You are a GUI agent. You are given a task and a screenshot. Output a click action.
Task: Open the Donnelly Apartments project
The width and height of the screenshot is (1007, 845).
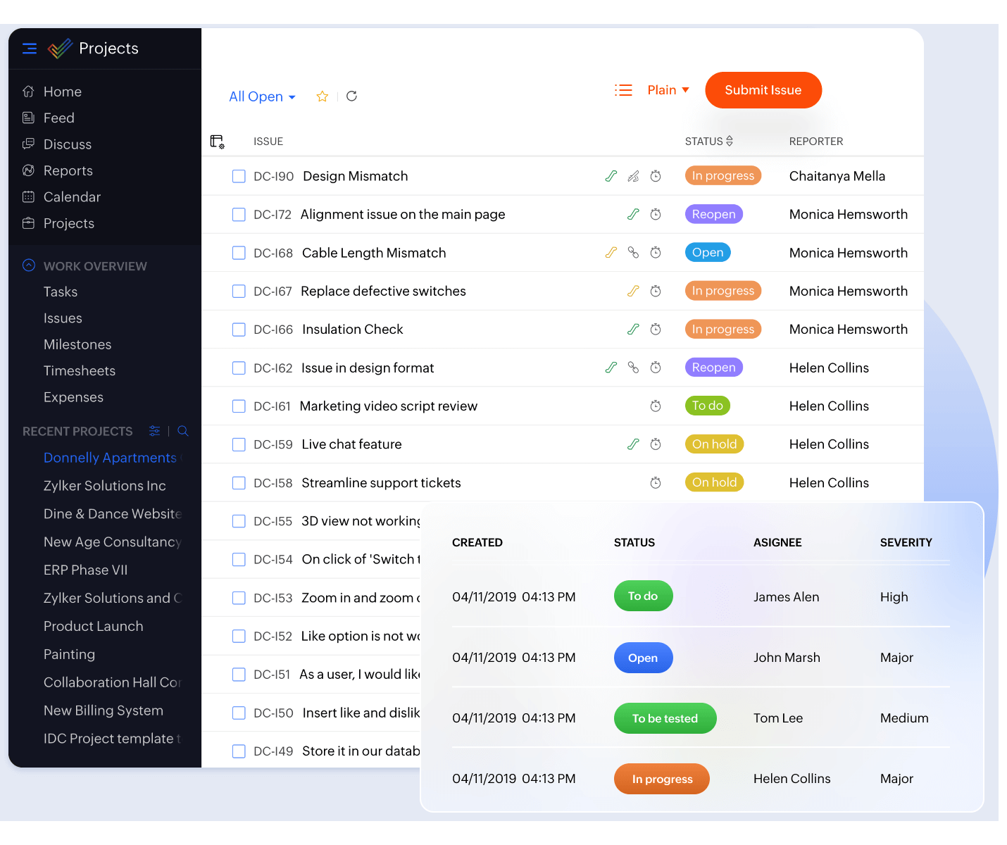click(110, 458)
